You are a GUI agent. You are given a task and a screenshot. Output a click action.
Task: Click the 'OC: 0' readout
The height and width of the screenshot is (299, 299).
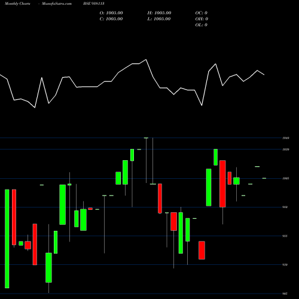coord(202,13)
